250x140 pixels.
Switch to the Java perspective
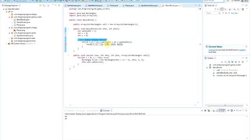(245, 1)
